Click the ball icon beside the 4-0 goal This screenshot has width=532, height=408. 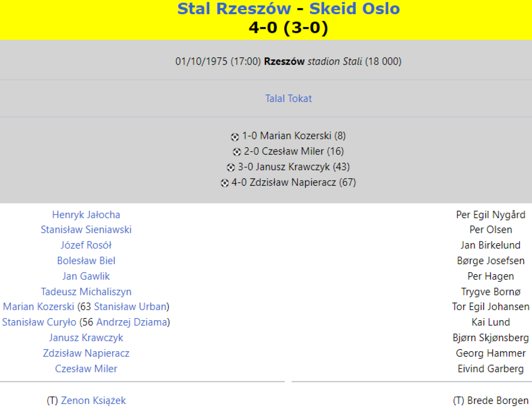[x=225, y=183]
